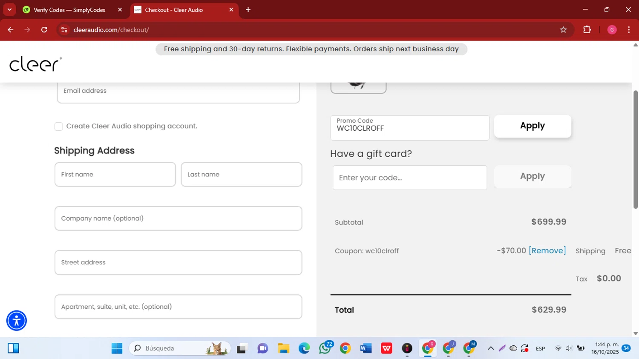Click the gift card code field

pyautogui.click(x=410, y=178)
